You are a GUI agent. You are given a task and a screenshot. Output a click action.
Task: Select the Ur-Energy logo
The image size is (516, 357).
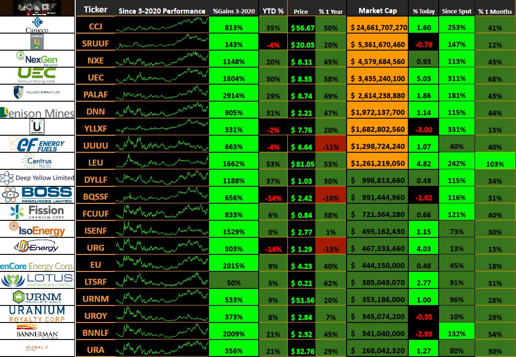click(36, 246)
